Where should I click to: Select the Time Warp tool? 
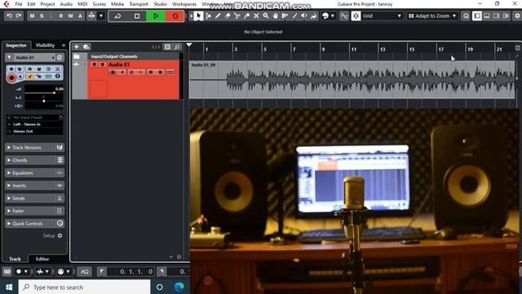(x=285, y=16)
